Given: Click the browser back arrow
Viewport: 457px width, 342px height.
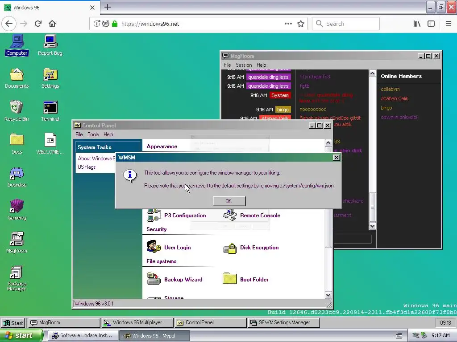Looking at the screenshot, I should (x=9, y=24).
